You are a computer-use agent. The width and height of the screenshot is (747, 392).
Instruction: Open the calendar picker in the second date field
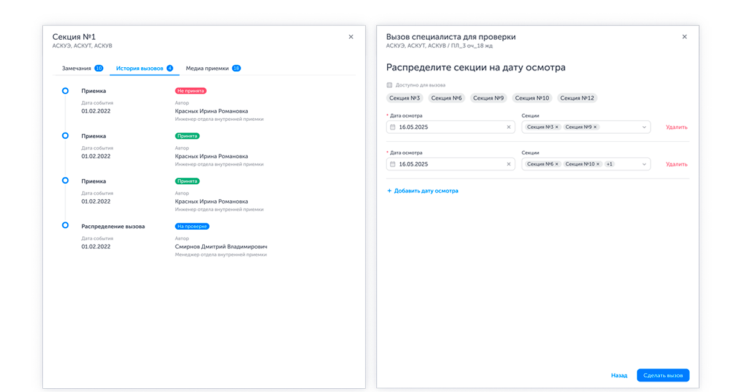(x=393, y=164)
